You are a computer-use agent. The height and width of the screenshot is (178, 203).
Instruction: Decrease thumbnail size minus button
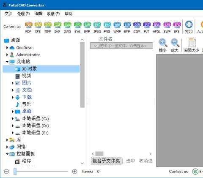tap(7, 172)
